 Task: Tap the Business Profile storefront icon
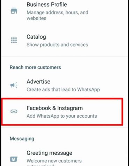14,11
